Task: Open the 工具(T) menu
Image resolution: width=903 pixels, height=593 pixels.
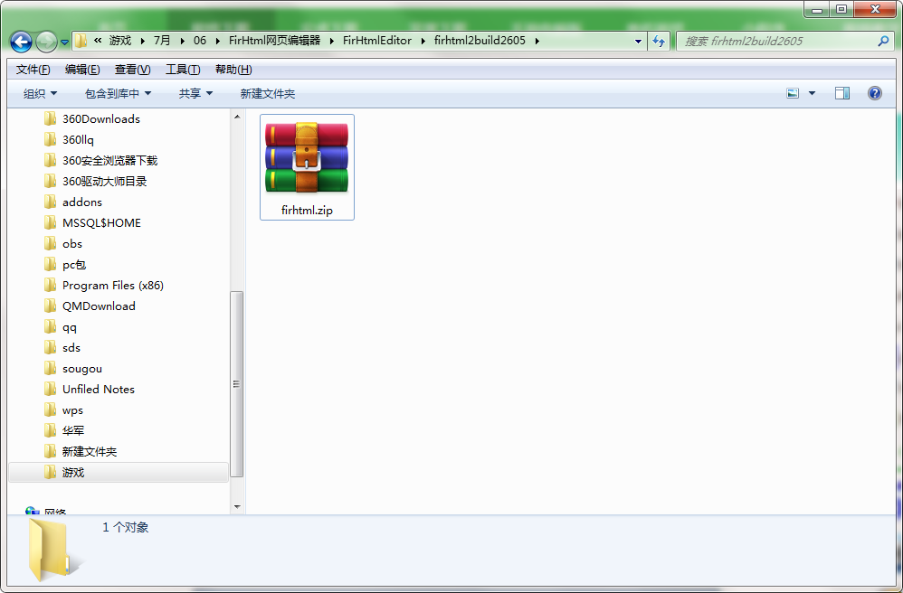Action: pyautogui.click(x=181, y=69)
